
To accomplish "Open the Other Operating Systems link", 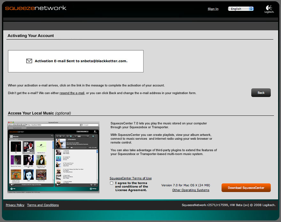I will click(x=191, y=190).
